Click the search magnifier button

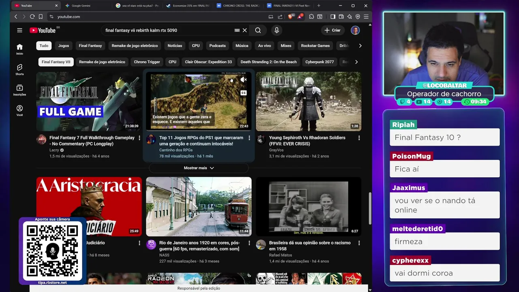[x=258, y=30]
